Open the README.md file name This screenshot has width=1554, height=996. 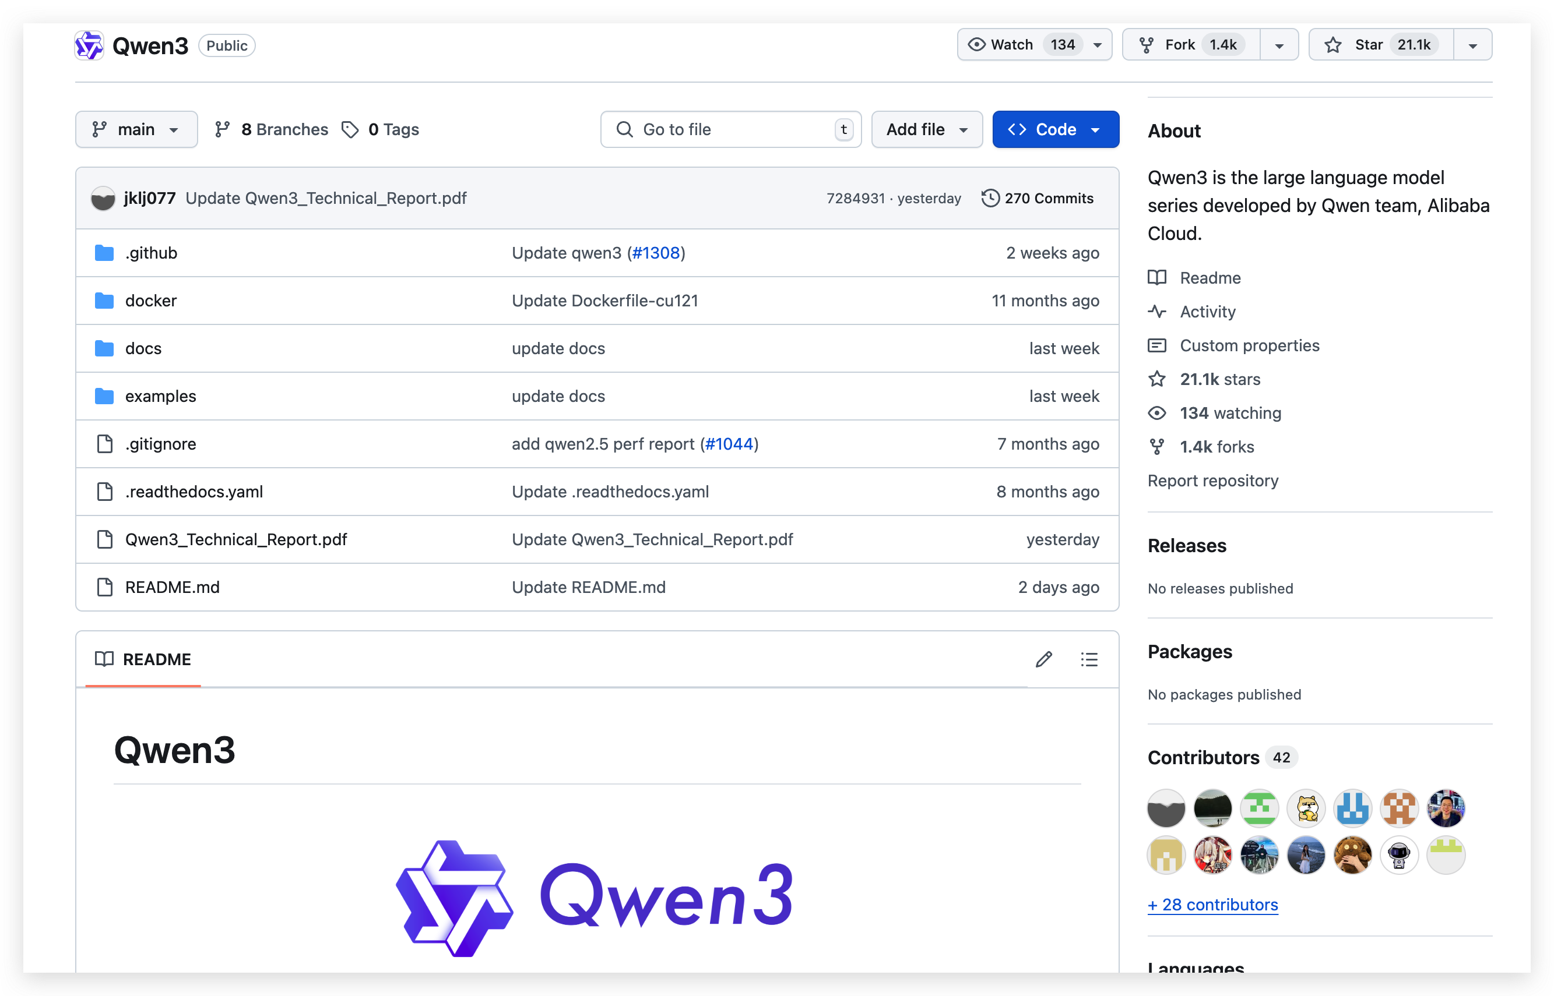172,587
